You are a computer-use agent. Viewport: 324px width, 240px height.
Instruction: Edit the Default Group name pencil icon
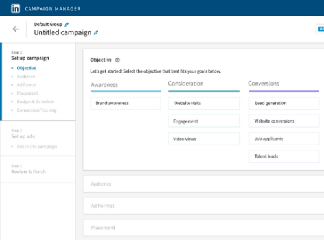(x=67, y=25)
